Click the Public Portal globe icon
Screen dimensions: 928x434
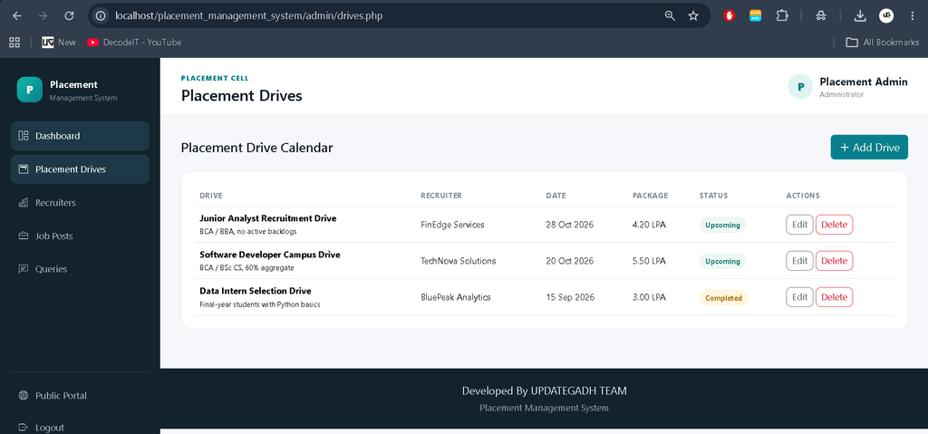click(x=24, y=396)
